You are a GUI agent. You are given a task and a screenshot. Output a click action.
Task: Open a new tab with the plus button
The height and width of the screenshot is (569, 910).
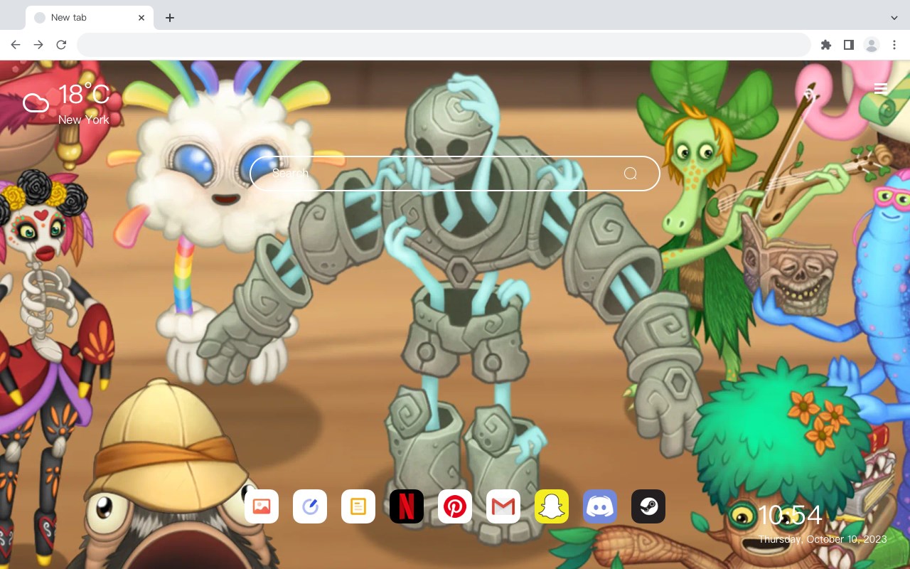[x=169, y=18]
